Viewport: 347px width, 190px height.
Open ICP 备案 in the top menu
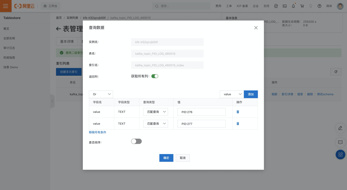pyautogui.click(x=242, y=6)
